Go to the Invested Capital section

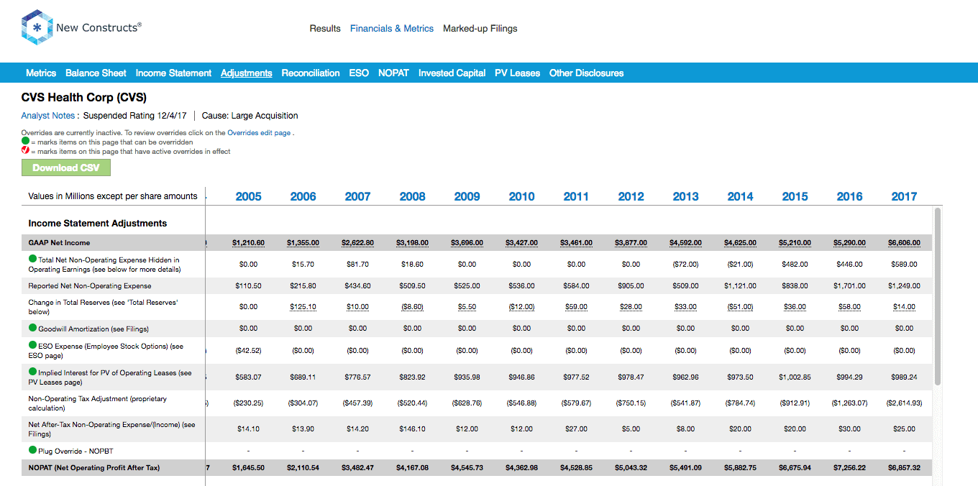click(452, 73)
